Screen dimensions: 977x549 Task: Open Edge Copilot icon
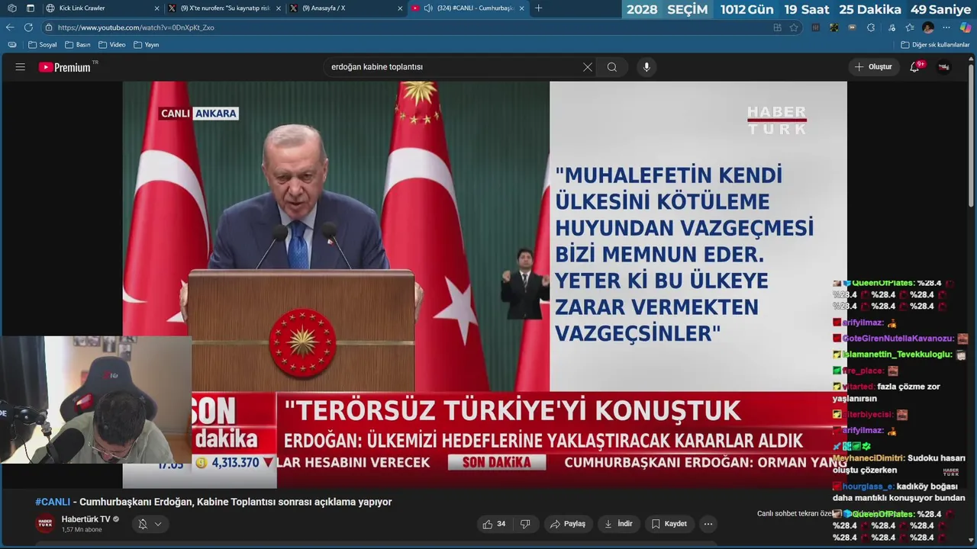966,27
